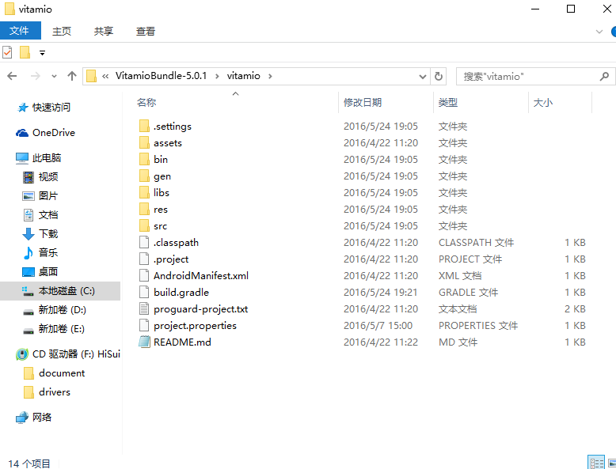The image size is (616, 469).
Task: Open the address bar history dropdown
Action: pyautogui.click(x=422, y=76)
